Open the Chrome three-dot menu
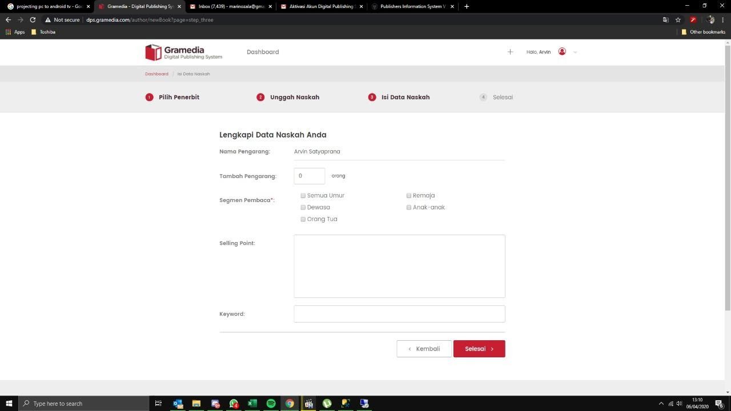Screen dimensions: 731x411 tap(722, 19)
